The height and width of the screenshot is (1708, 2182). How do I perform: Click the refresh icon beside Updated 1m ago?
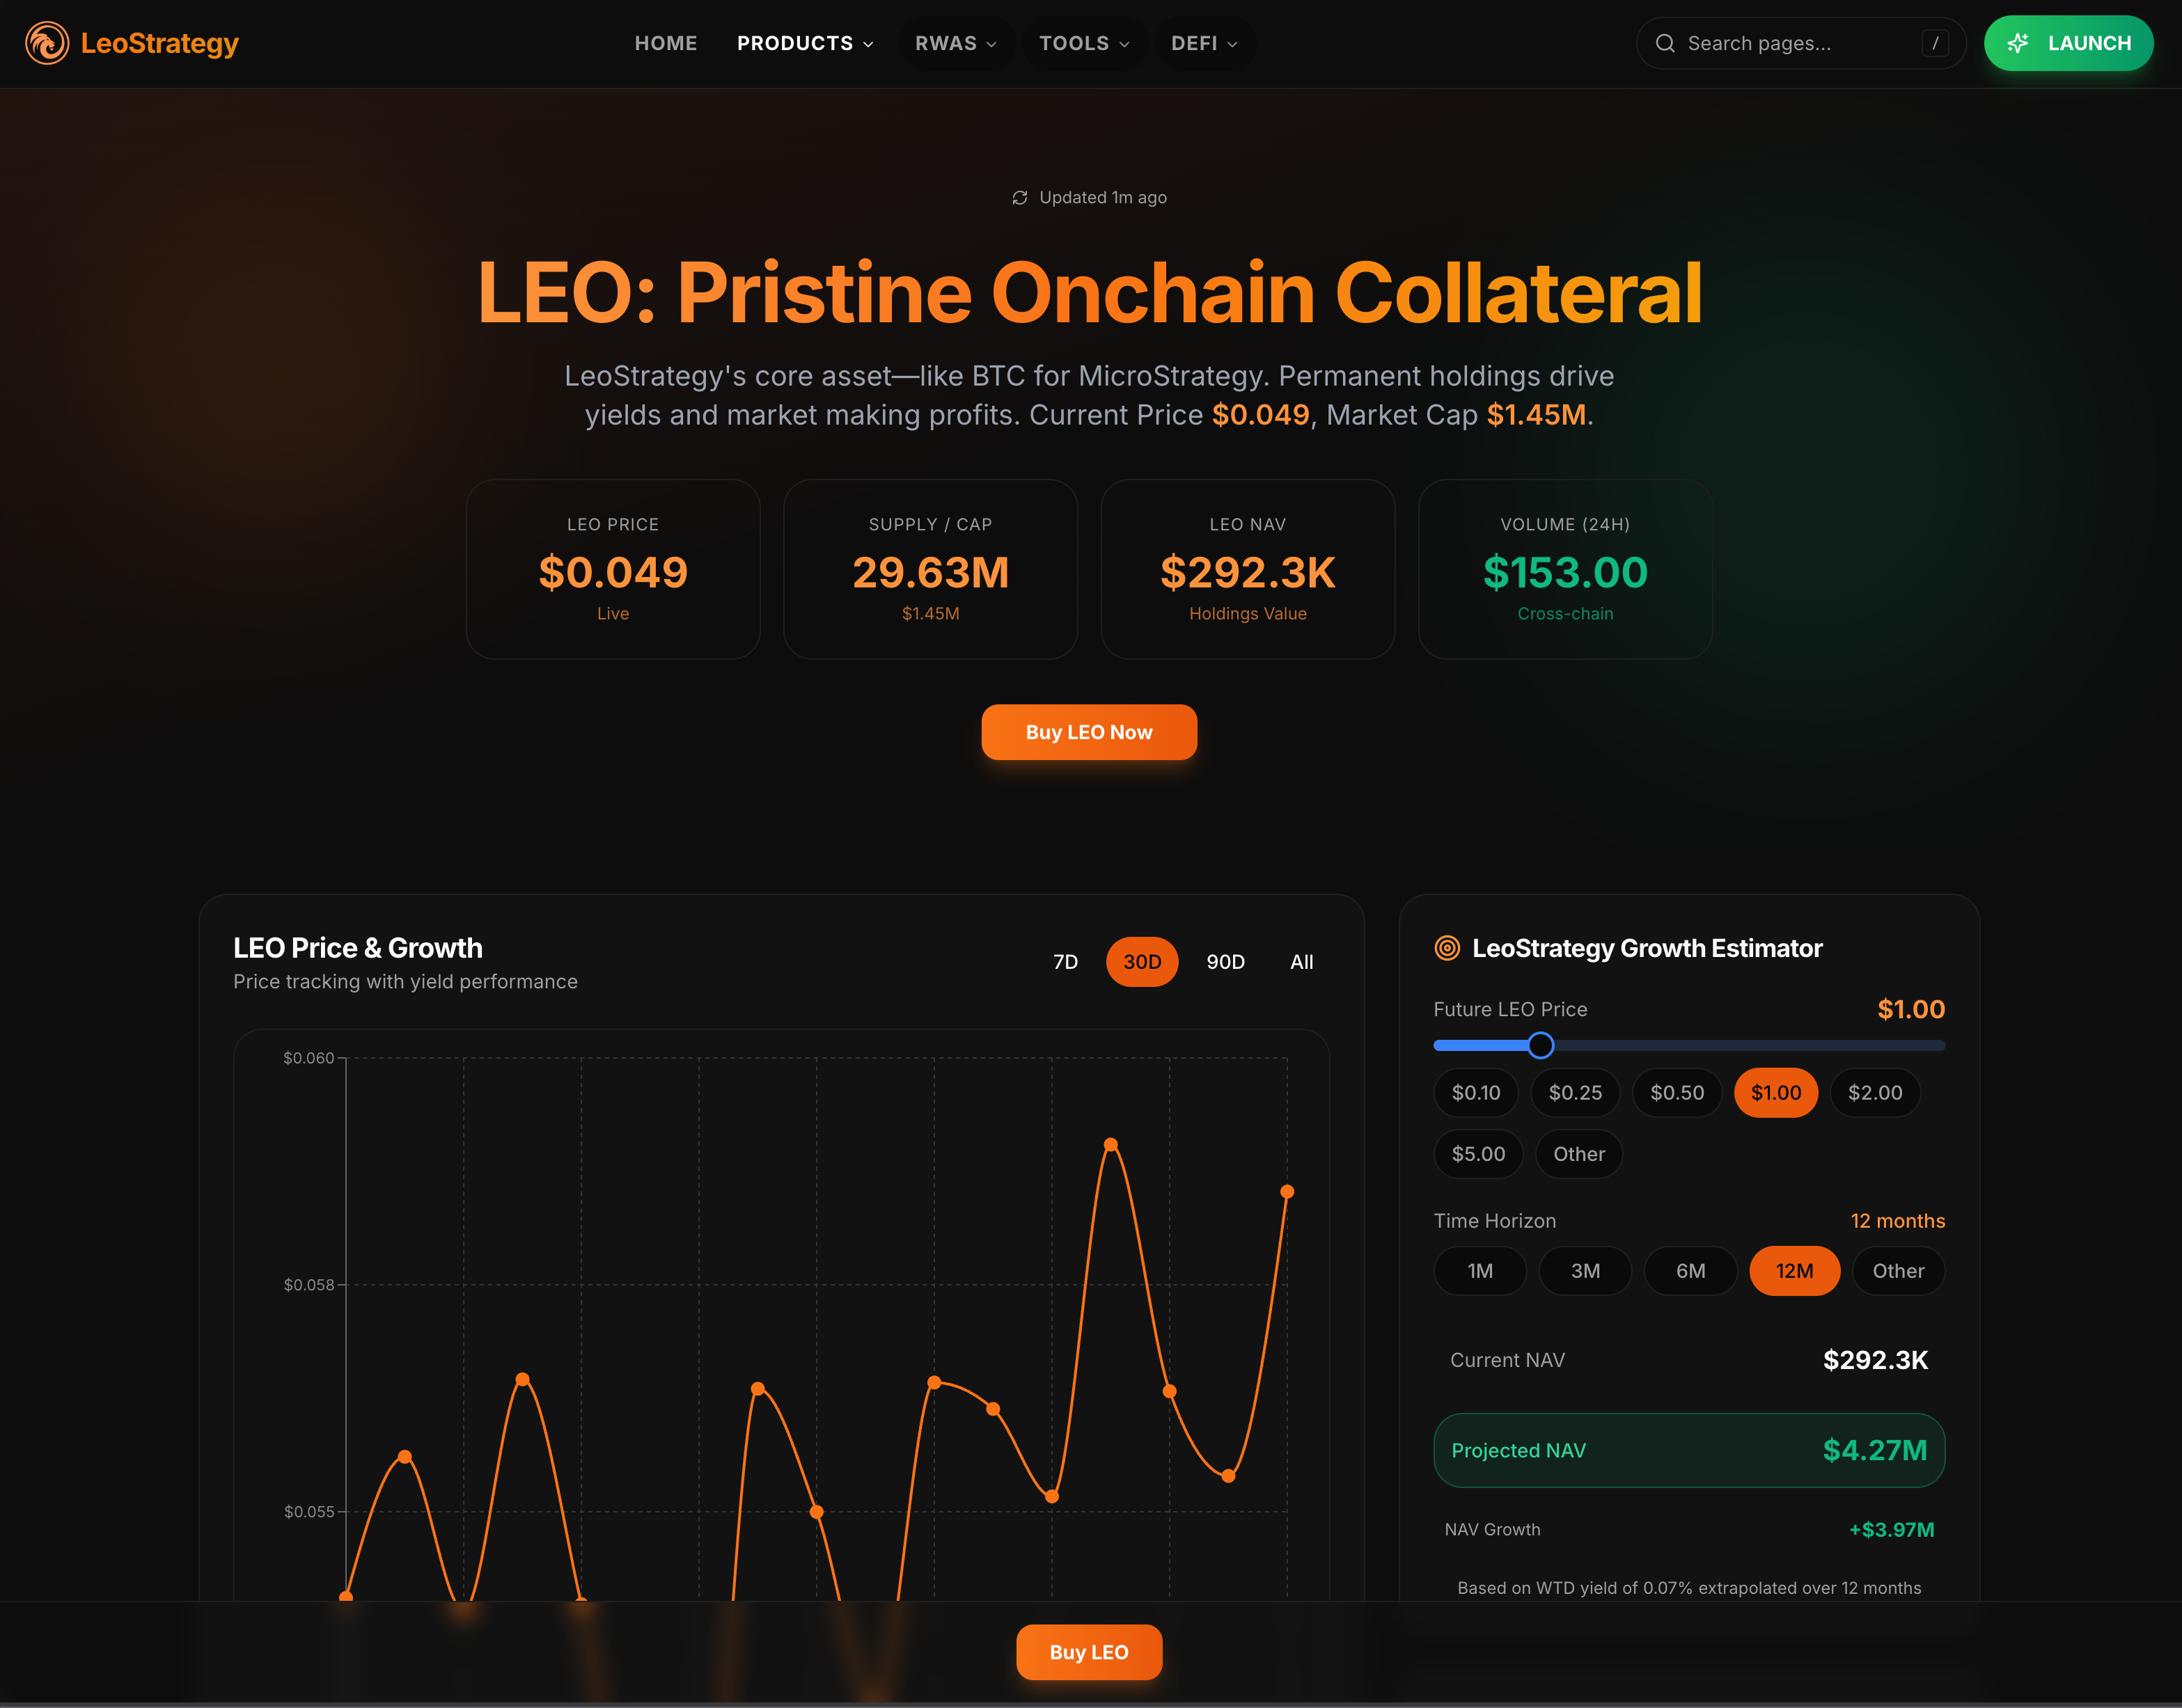(1019, 198)
